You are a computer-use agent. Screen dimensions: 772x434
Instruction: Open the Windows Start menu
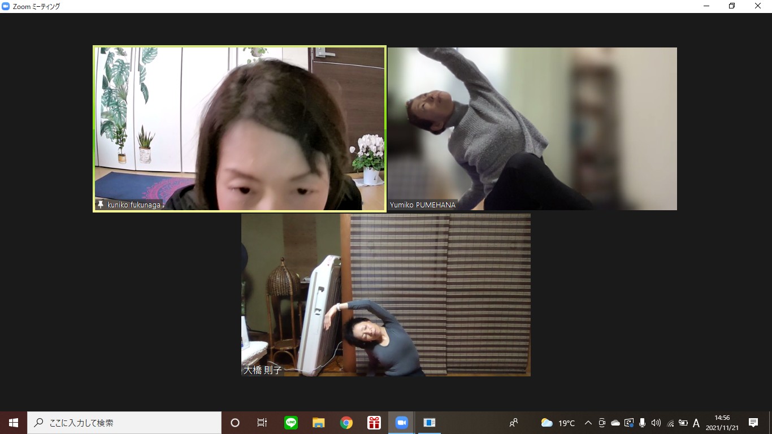pos(14,423)
